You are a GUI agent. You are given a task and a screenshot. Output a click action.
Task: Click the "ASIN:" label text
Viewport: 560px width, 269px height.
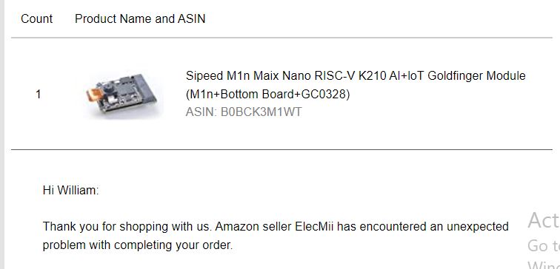(x=201, y=112)
